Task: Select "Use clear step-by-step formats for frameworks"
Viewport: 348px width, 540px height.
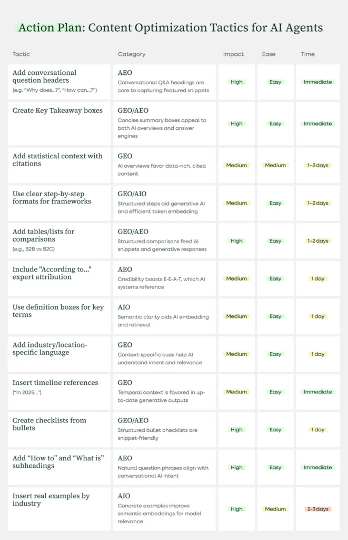Action: click(x=52, y=198)
